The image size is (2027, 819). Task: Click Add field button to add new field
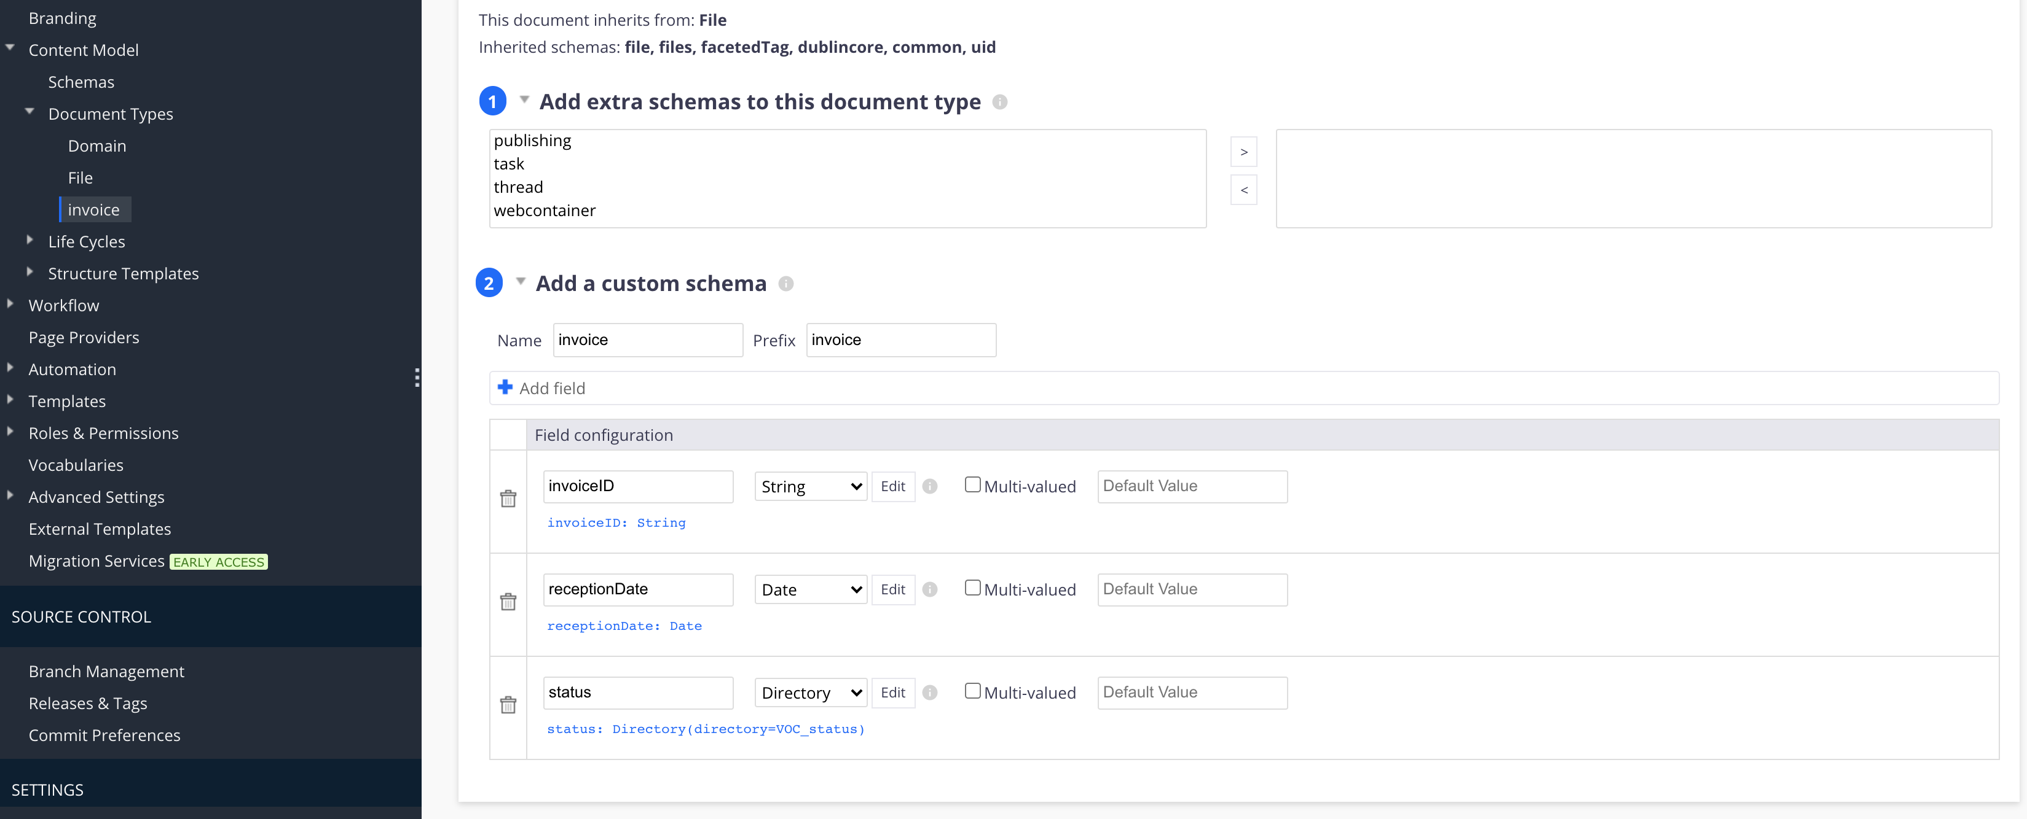541,387
